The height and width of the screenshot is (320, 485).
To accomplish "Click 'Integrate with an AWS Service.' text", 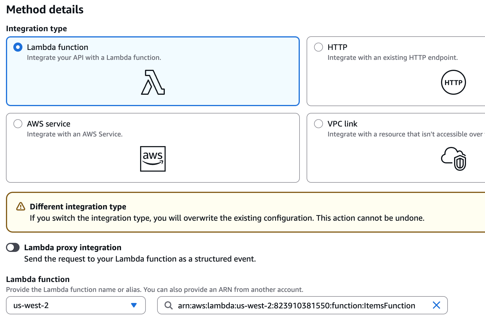I will (x=75, y=134).
